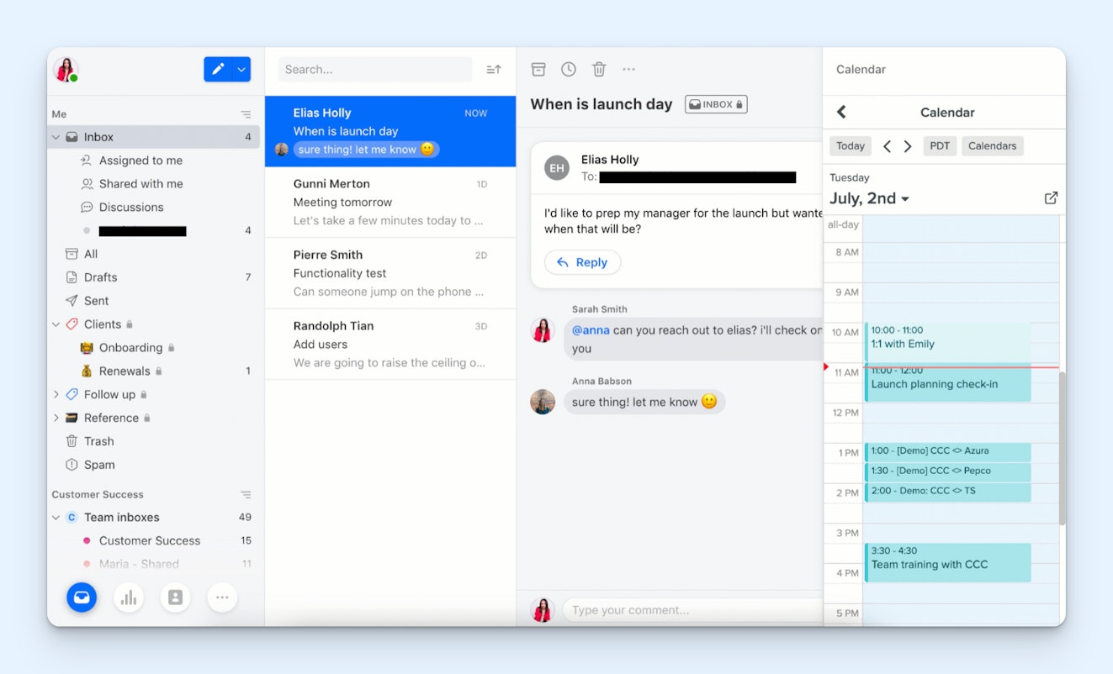
Task: Click the Today calendar button
Action: coord(850,145)
